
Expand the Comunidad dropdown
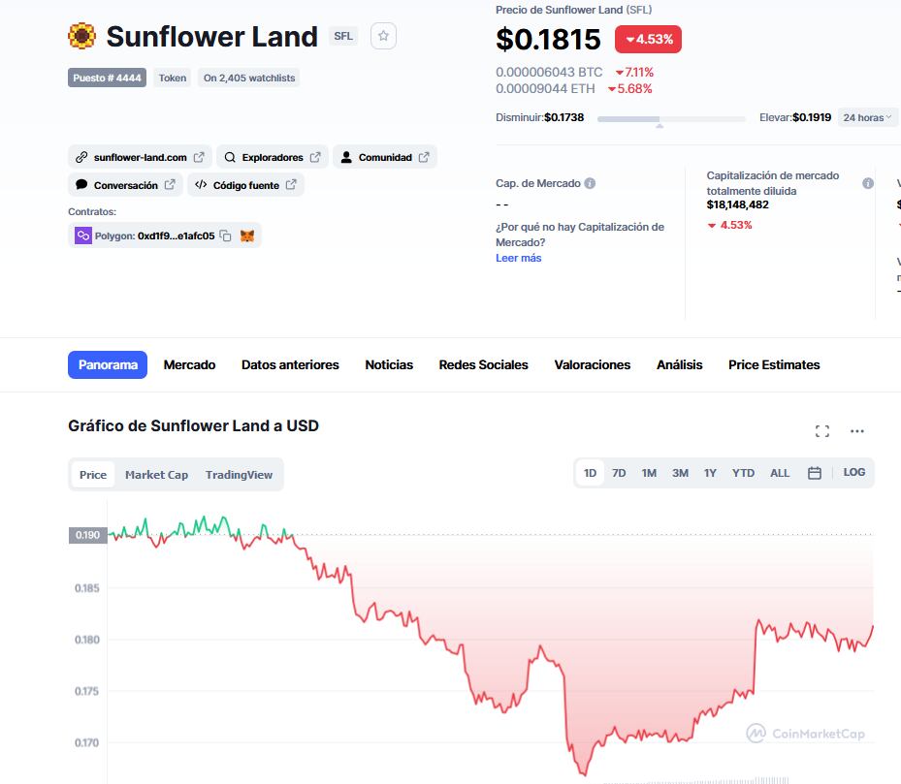[x=386, y=156]
